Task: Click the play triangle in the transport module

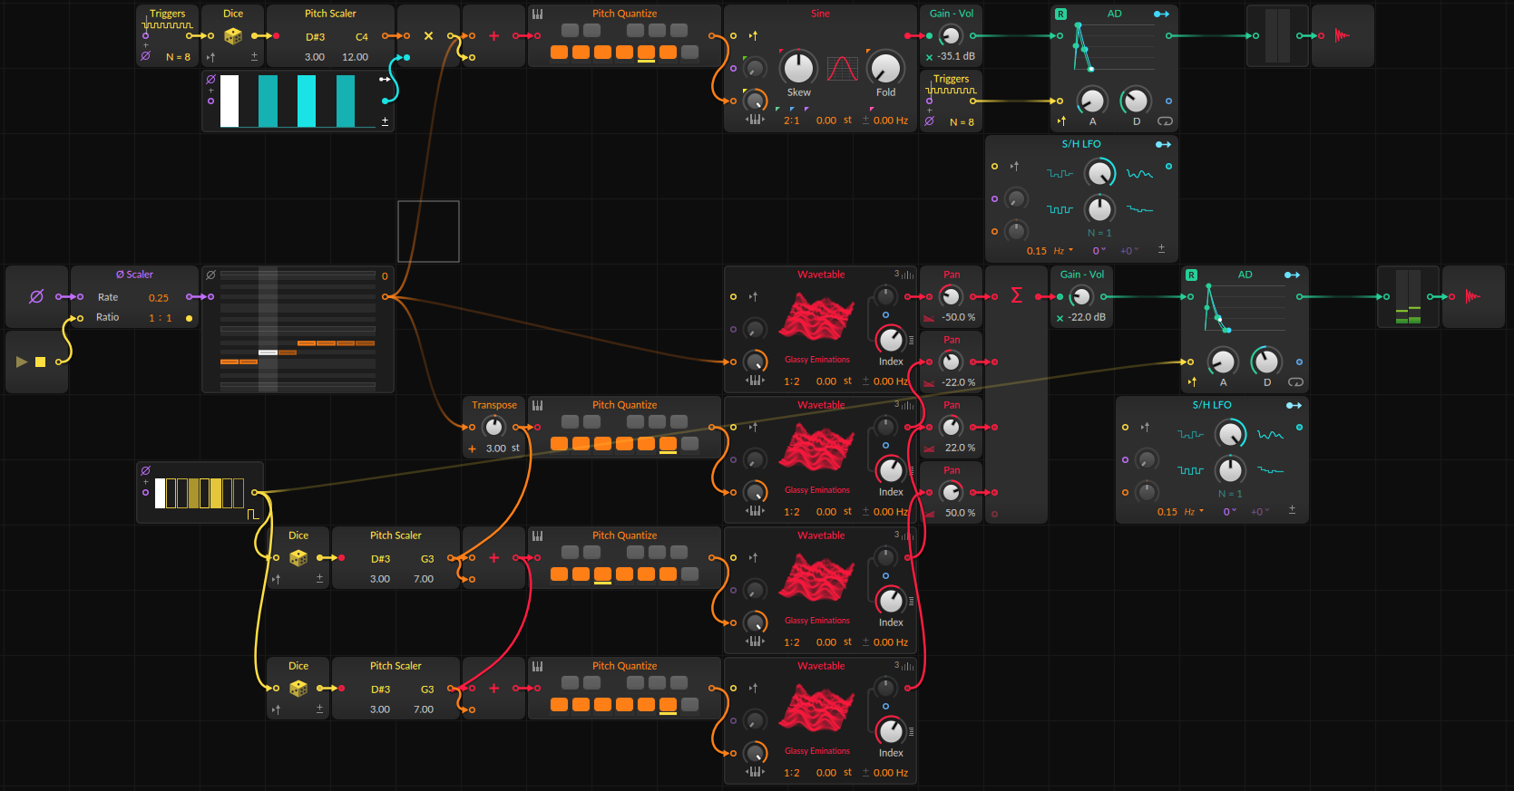Action: 21,362
